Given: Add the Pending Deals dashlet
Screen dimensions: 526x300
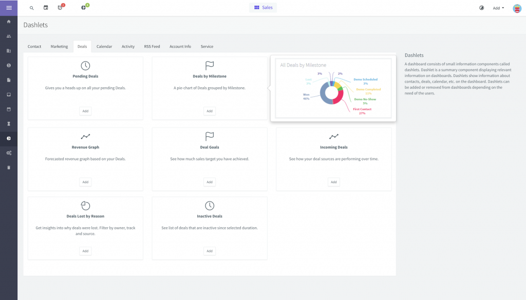Looking at the screenshot, I should (x=85, y=111).
